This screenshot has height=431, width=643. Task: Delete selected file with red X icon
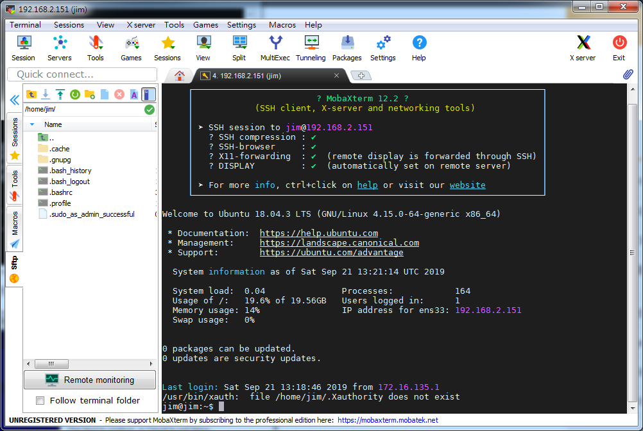click(119, 94)
